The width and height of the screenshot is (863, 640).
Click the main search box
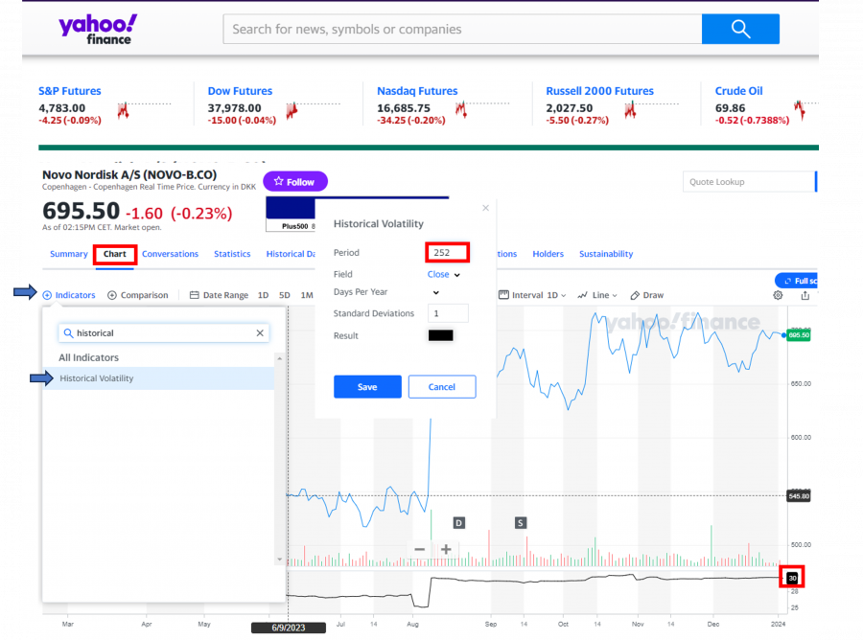coord(462,29)
